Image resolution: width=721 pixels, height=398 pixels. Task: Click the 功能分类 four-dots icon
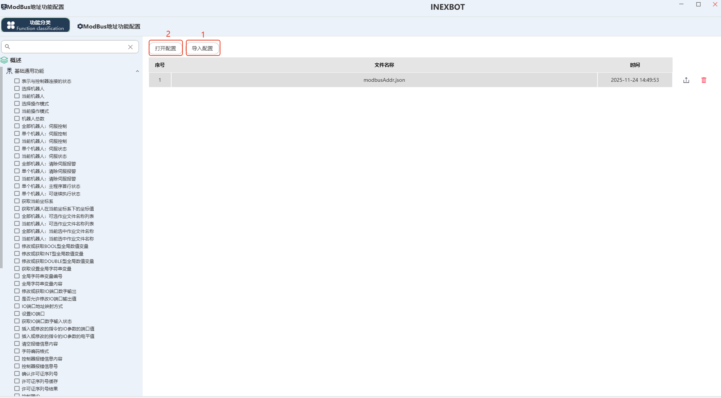point(11,25)
